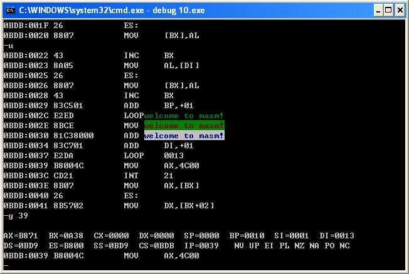Click the '-g 39' command line
The image size is (409, 274).
(x=16, y=216)
